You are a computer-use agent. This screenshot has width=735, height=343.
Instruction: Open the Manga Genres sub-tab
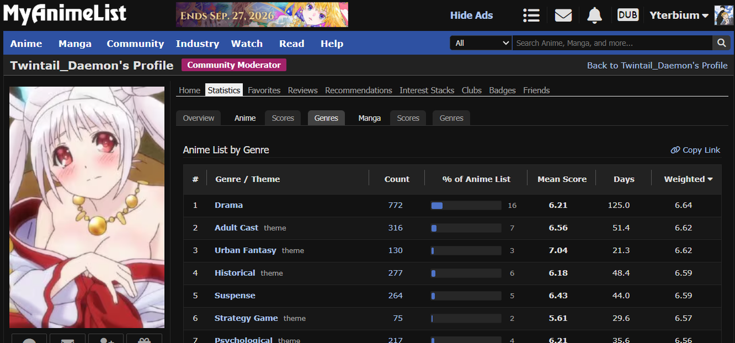pos(451,118)
